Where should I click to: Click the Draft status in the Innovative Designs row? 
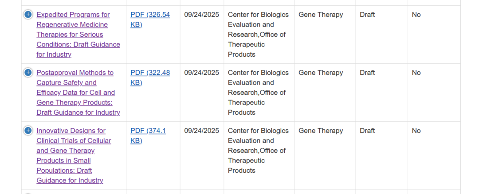coord(367,131)
